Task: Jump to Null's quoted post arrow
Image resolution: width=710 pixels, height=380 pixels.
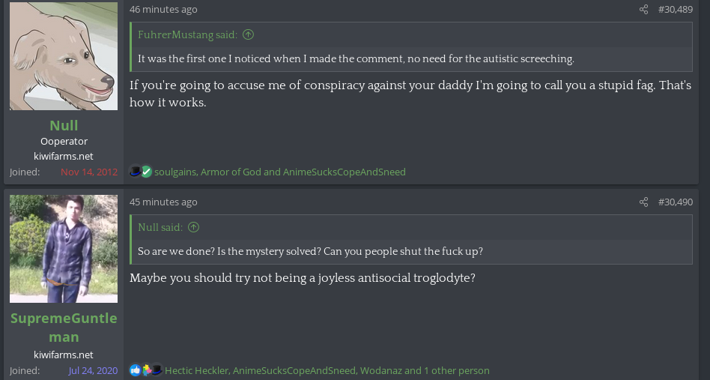Action: point(193,227)
